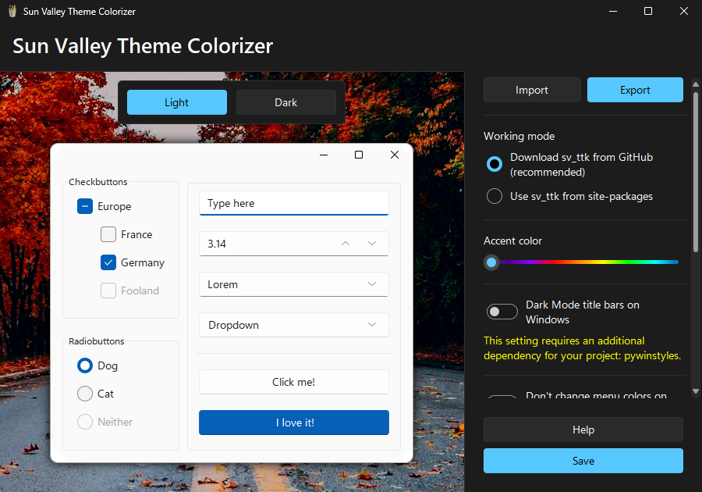Viewport: 702px width, 492px height.
Task: Select the Cat radio button
Action: click(x=85, y=394)
